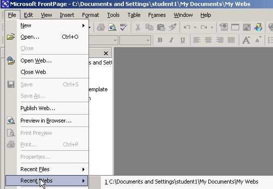Run the Spelling check toolbar icon
Image resolution: width=273 pixels, height=189 pixels.
coord(124,27)
